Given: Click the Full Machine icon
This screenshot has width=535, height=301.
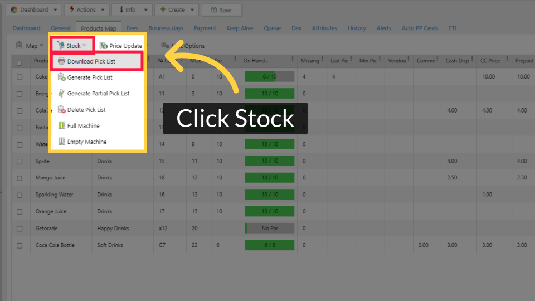Looking at the screenshot, I should tap(61, 125).
